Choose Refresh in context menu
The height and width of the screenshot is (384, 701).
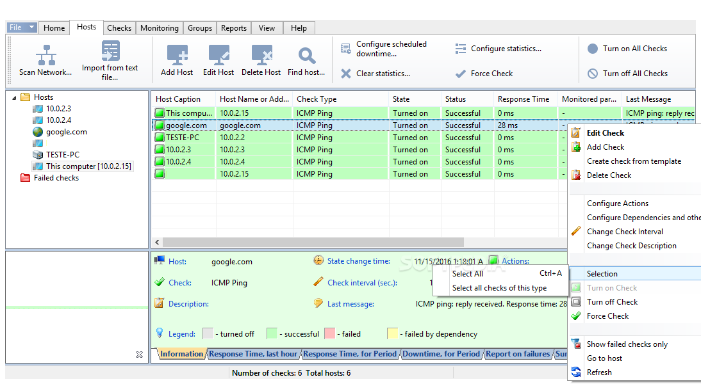(599, 372)
